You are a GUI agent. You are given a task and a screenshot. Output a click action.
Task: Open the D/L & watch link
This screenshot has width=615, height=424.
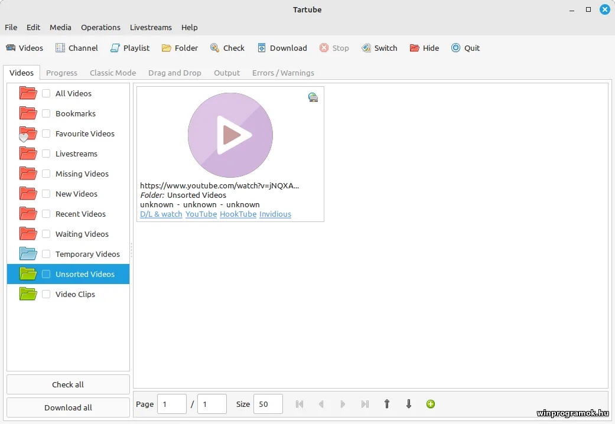[161, 214]
